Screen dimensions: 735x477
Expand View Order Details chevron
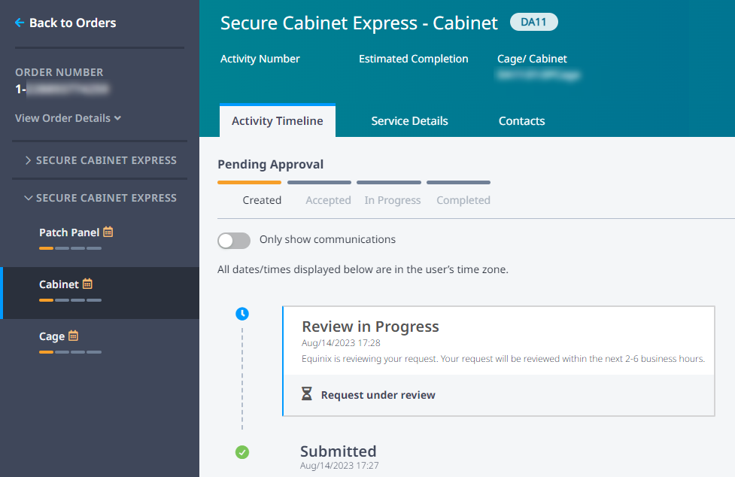pos(117,118)
